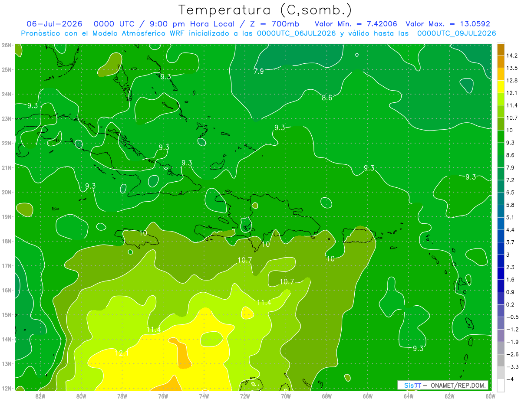Viewport: 521px width, 402px height.
Task: Click the 24N latitude axis label
Action: (x=7, y=94)
